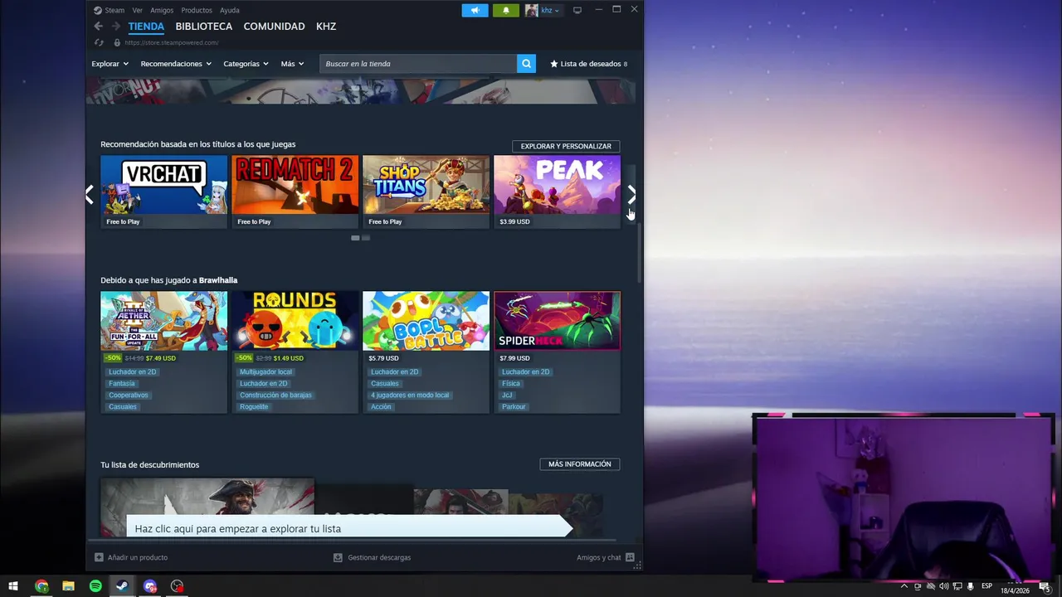This screenshot has height=597, width=1062.
Task: Open the Windows notification center icon
Action: [1045, 586]
